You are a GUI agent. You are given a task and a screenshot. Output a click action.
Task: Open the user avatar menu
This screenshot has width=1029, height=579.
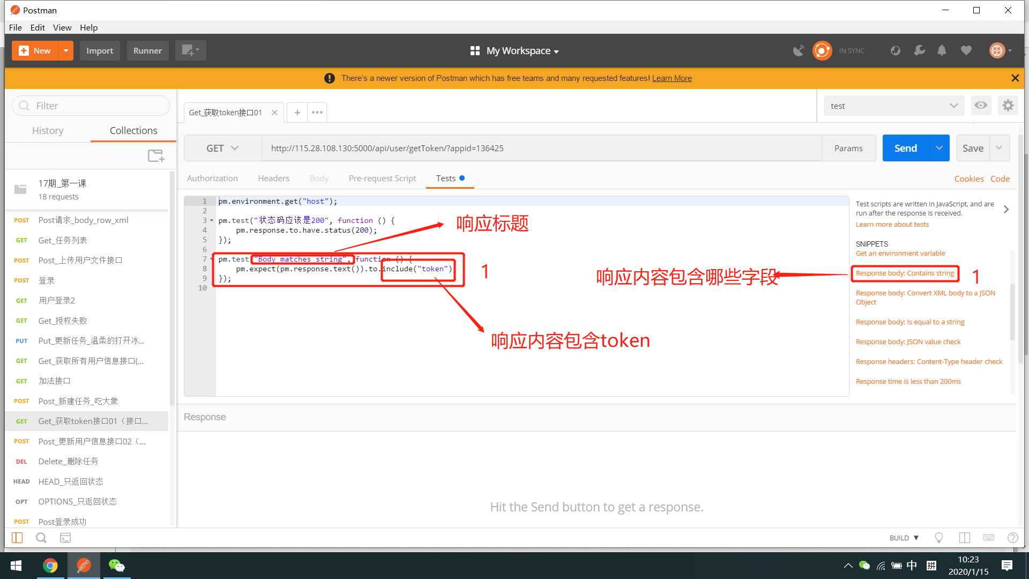(x=1000, y=50)
